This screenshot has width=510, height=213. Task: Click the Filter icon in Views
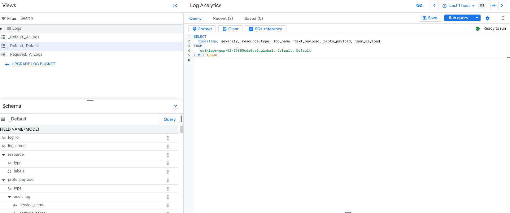pos(4,18)
